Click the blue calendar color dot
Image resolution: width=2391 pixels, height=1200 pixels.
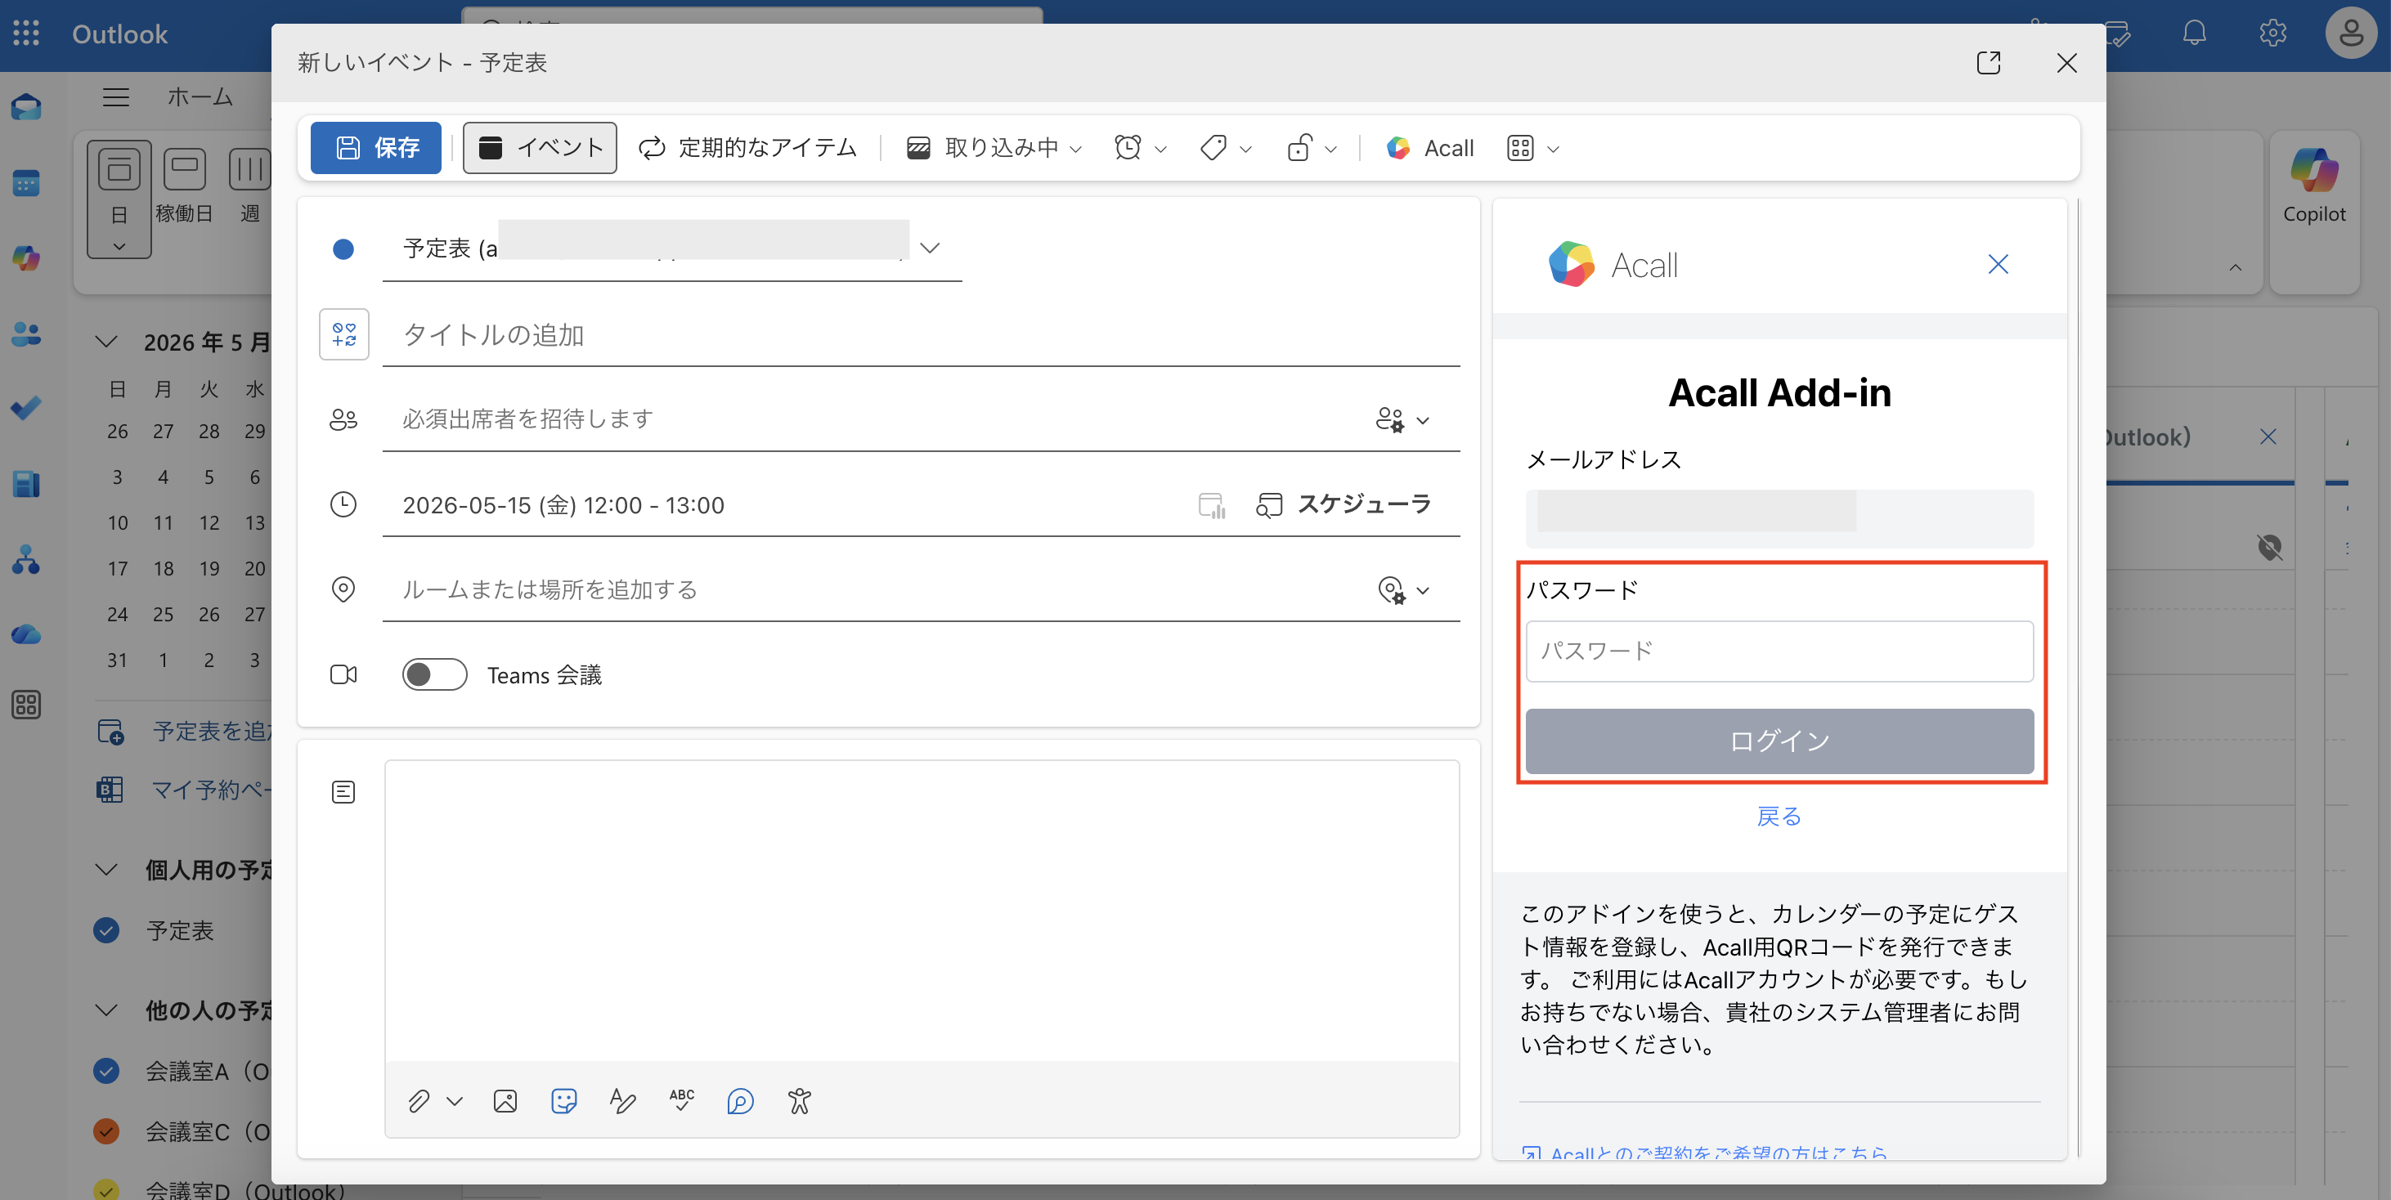tap(343, 249)
